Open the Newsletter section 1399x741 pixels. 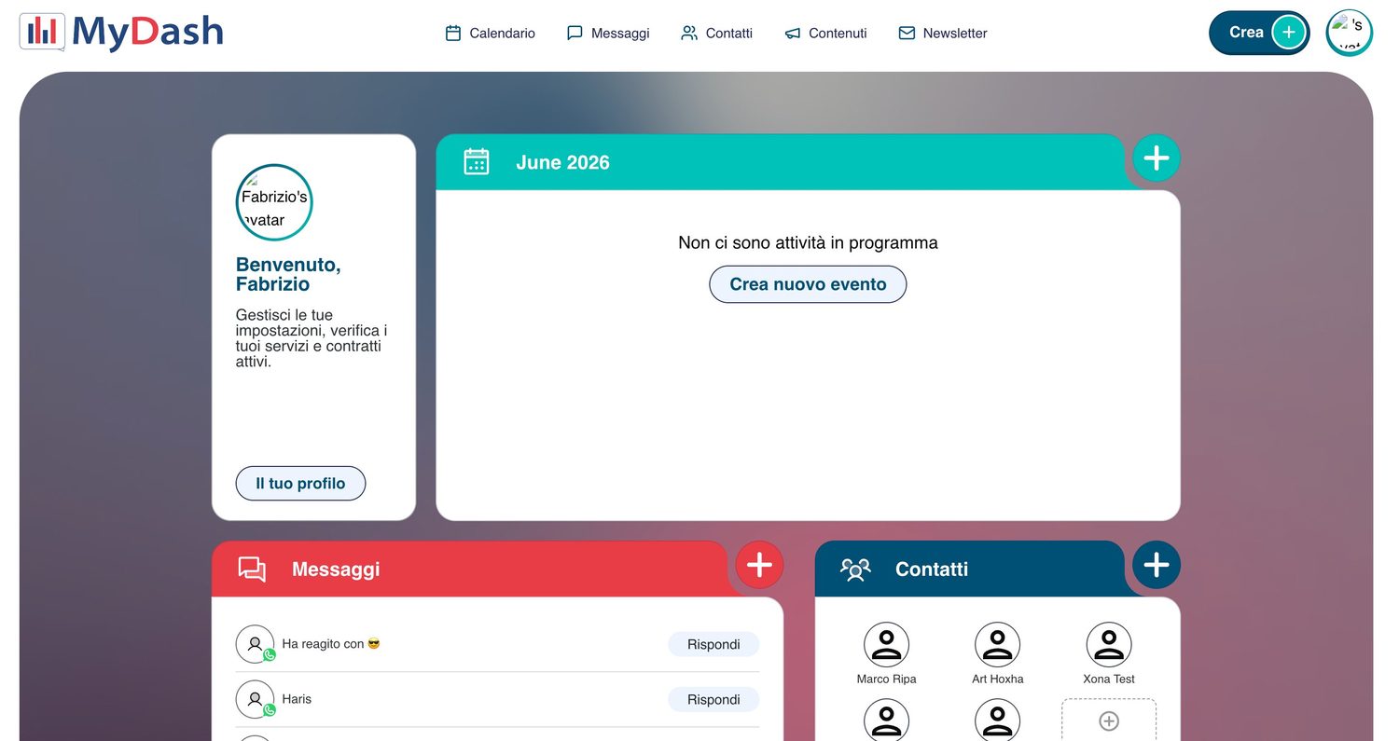(942, 33)
